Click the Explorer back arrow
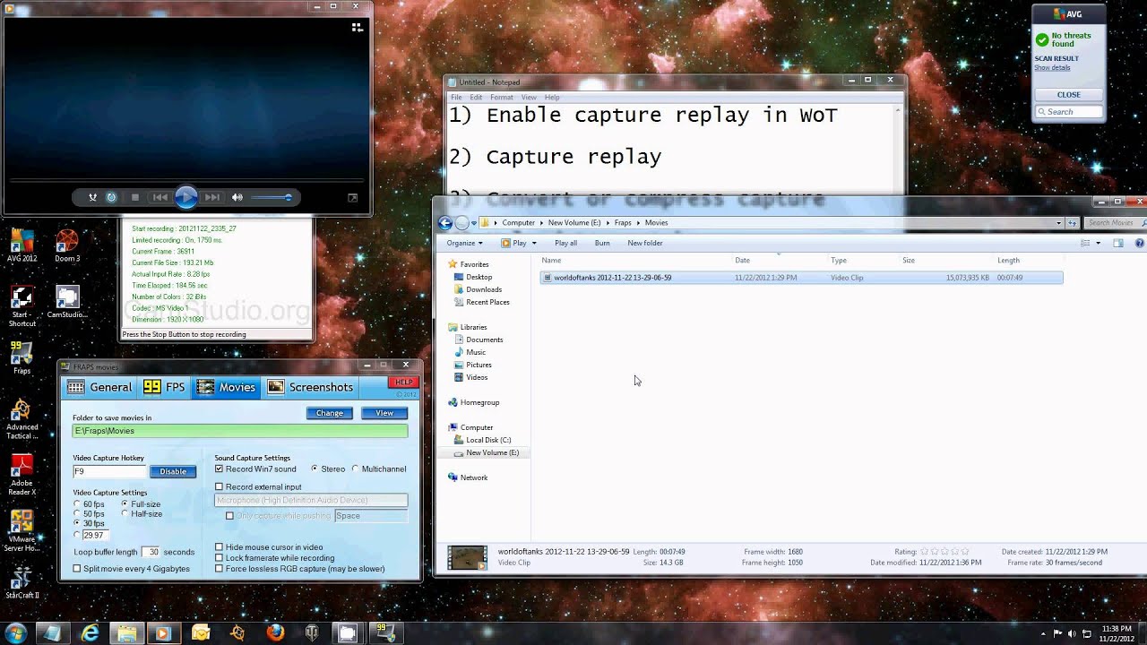 445,222
